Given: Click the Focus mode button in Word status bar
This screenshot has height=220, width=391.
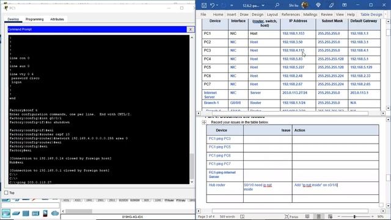Looking at the screenshot, I should [x=291, y=216].
